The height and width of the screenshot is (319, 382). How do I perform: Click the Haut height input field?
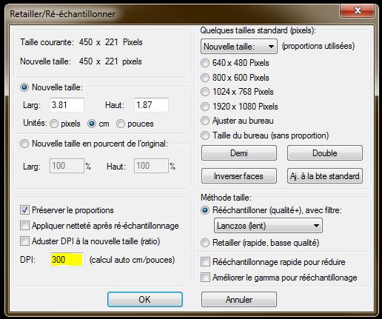151,105
